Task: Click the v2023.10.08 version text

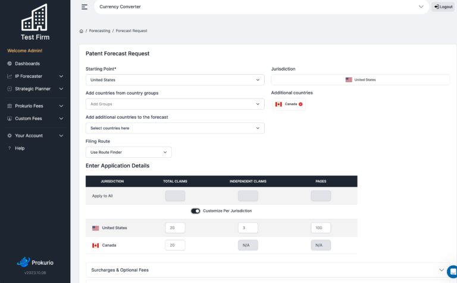Action: click(35, 273)
